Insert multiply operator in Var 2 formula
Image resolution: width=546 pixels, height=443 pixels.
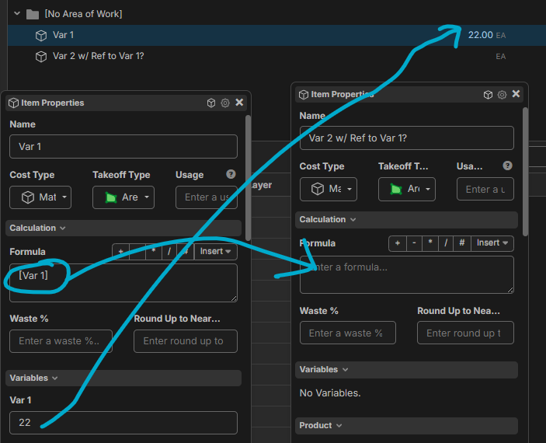tap(429, 243)
